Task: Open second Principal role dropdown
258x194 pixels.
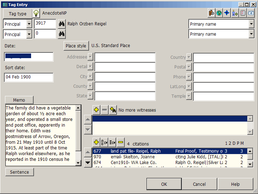Action: pyautogui.click(x=29, y=34)
